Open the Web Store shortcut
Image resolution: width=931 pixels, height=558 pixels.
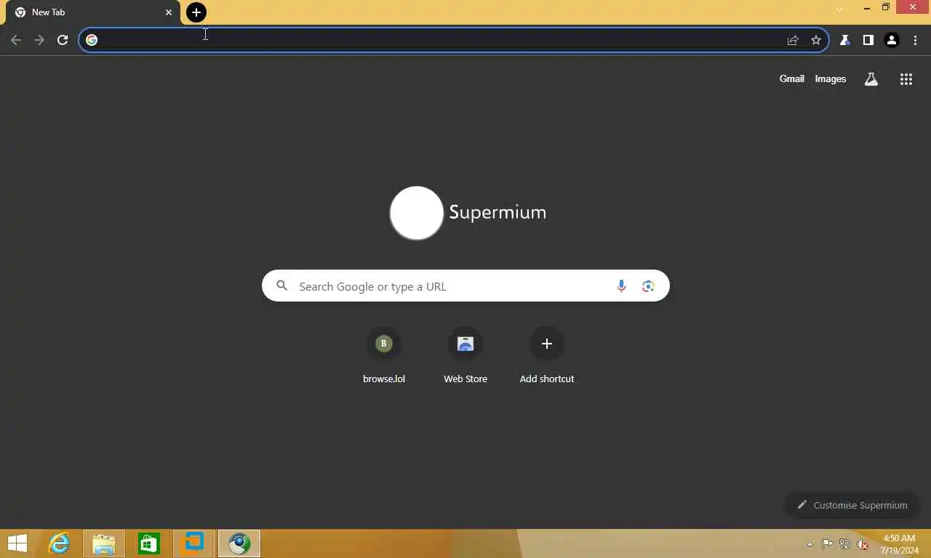[465, 356]
